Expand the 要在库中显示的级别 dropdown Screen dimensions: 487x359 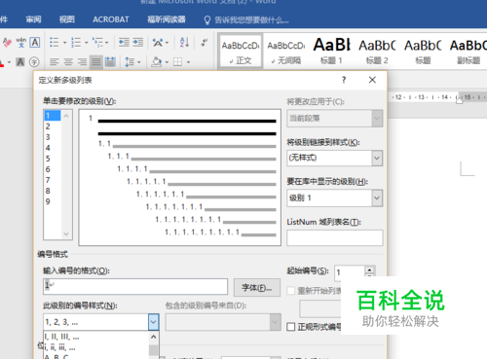point(377,197)
